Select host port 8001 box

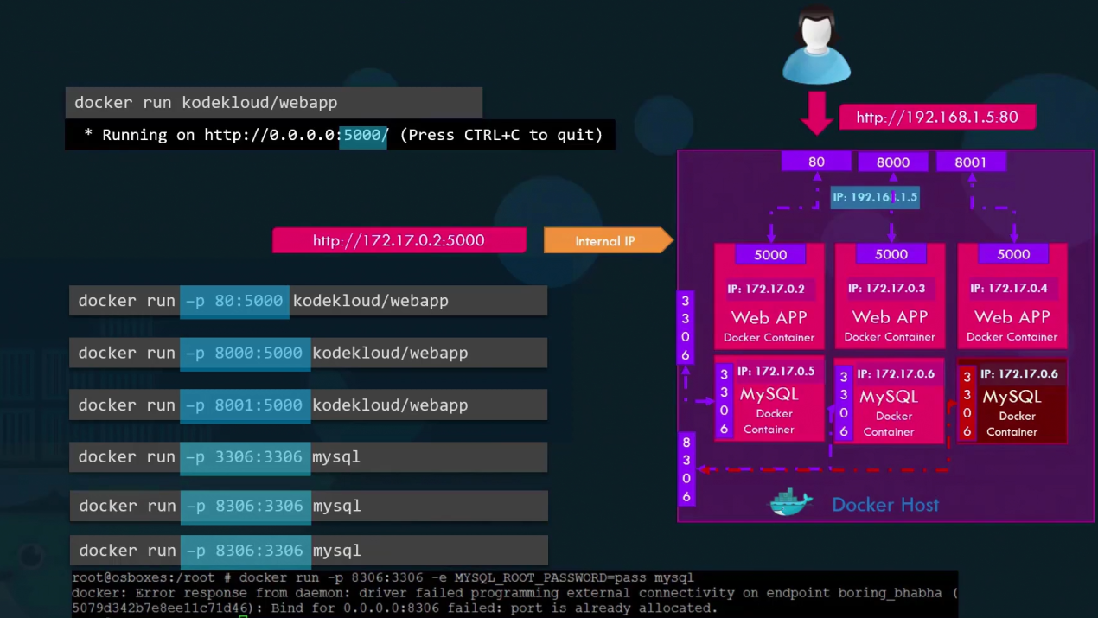[970, 162]
